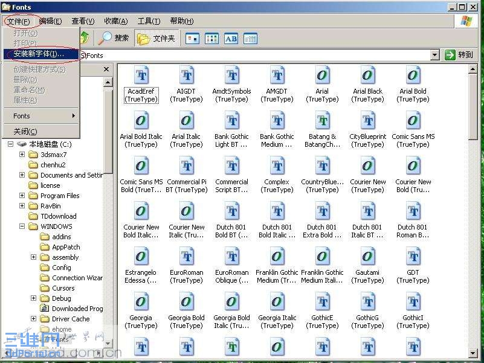This screenshot has width=484, height=363.
Task: Expand the assembly folder node
Action: click(x=34, y=257)
